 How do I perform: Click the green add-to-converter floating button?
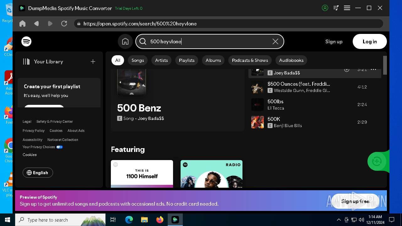[377, 161]
